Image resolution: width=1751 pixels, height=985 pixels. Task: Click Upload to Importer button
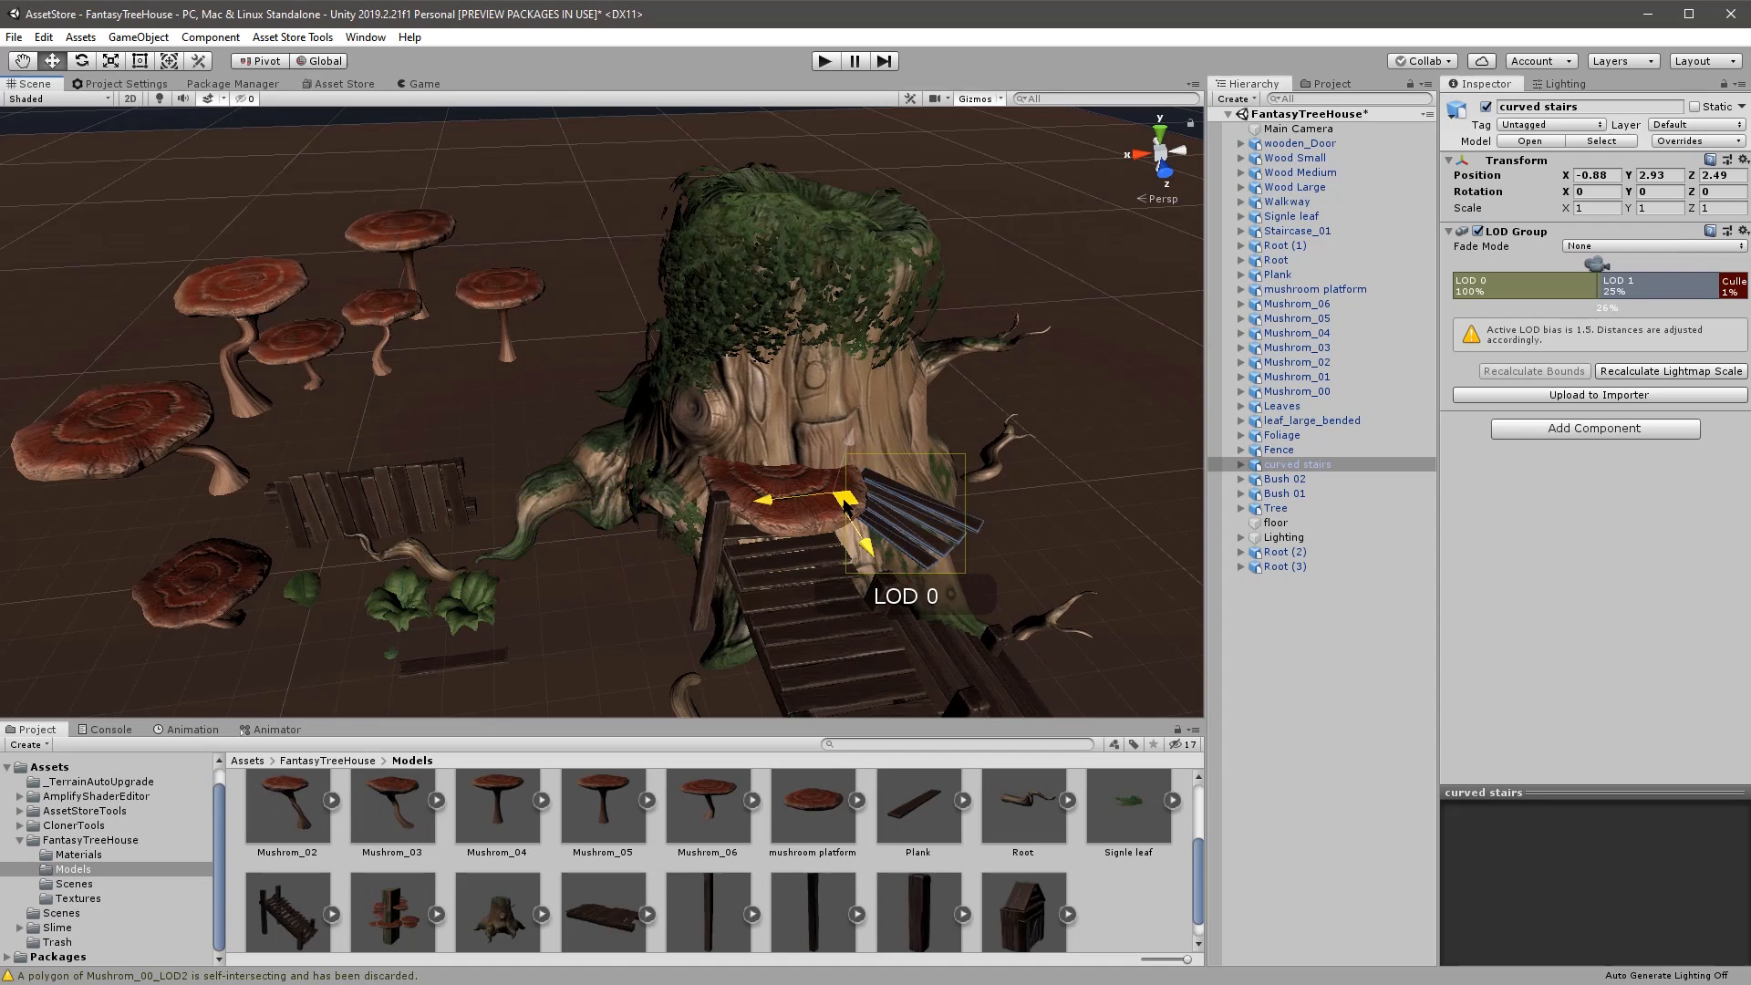1600,395
